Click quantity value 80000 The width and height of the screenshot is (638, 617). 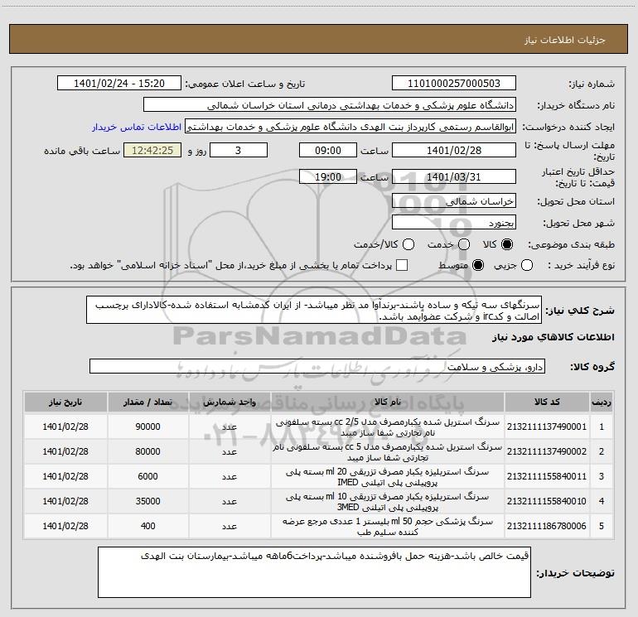tap(147, 451)
